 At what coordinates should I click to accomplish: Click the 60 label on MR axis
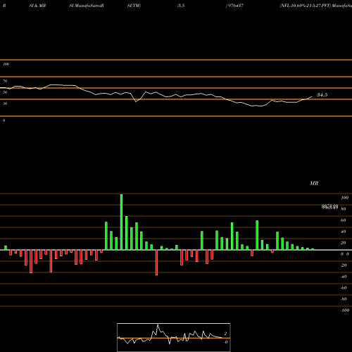(344, 220)
